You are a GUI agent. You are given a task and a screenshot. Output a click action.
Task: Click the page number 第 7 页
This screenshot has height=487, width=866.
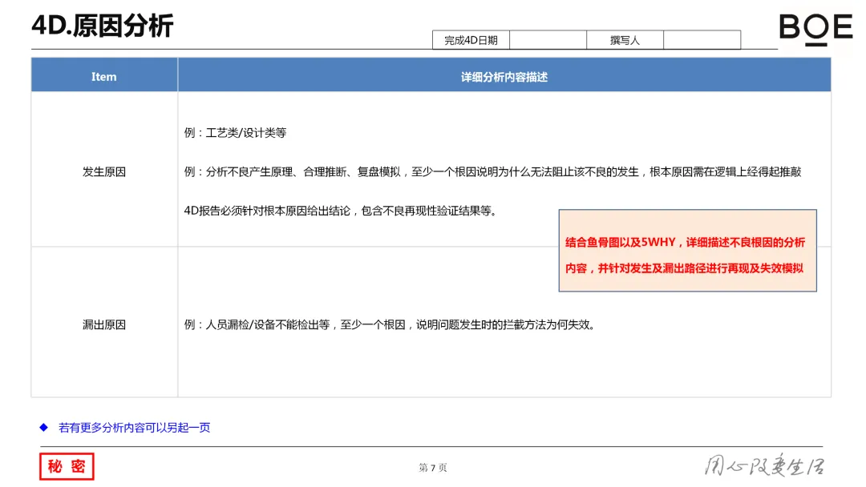point(432,468)
